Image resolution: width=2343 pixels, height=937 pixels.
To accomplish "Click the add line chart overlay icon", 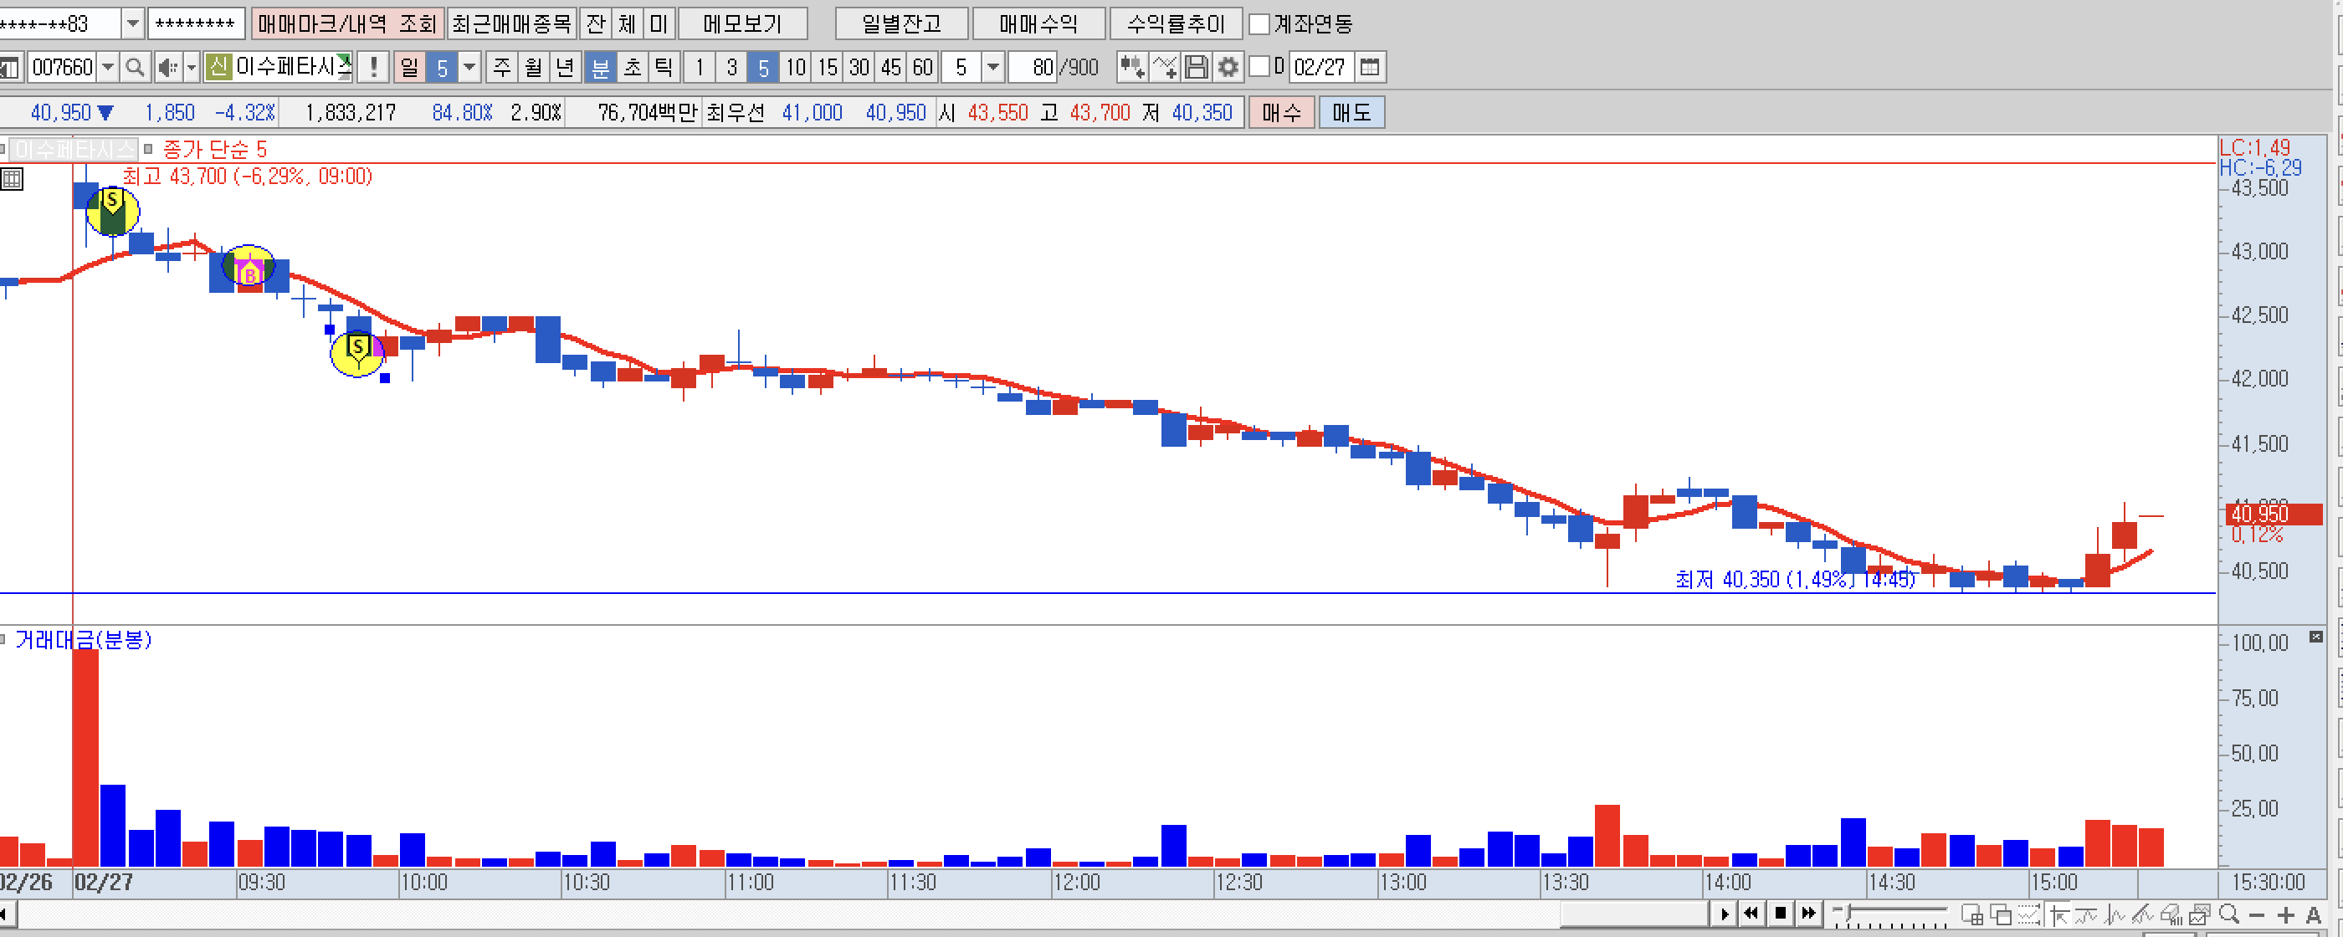I will point(1164,67).
